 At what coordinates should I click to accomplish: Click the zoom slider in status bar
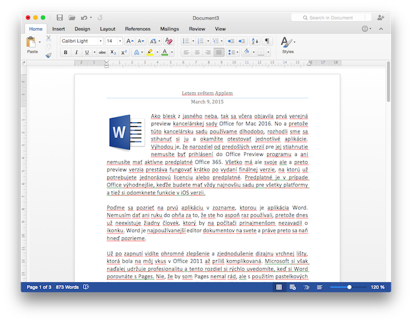click(x=349, y=287)
